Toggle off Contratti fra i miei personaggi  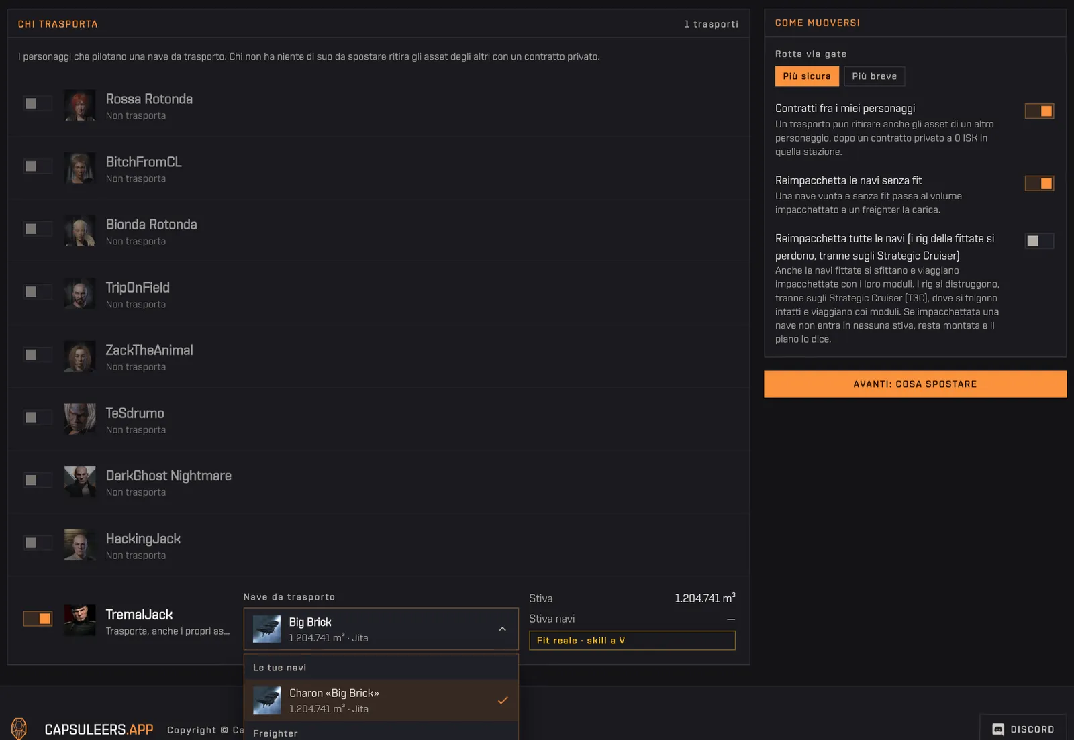1039,111
